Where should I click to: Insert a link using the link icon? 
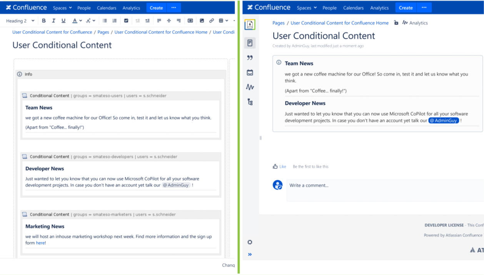[x=211, y=21]
